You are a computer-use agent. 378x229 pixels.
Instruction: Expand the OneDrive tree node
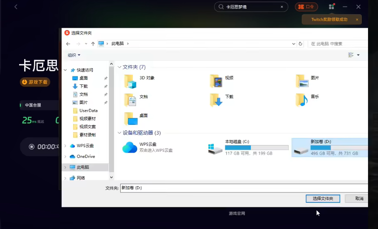[65, 157]
